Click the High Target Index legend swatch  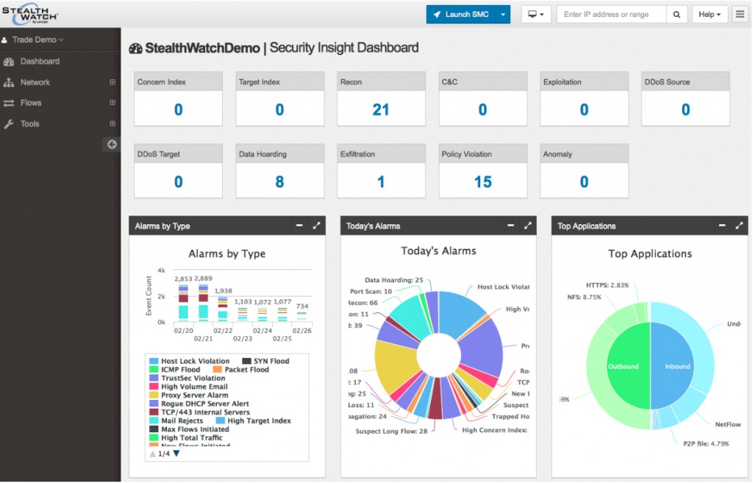220,421
